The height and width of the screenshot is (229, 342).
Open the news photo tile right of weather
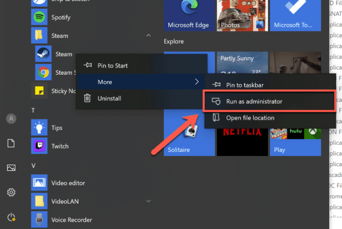click(x=296, y=62)
